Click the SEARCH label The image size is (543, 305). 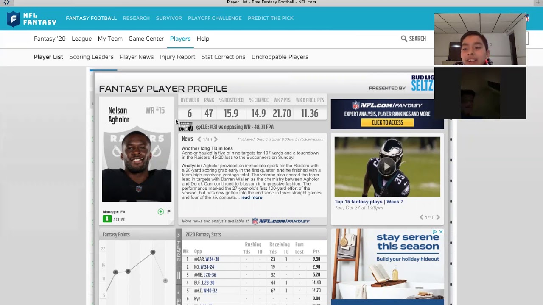point(417,39)
